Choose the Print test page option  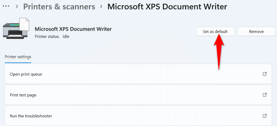click(138, 95)
